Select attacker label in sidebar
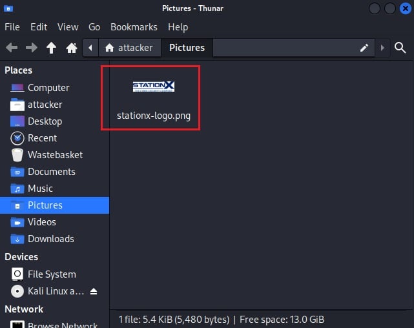414x328 pixels. point(45,105)
